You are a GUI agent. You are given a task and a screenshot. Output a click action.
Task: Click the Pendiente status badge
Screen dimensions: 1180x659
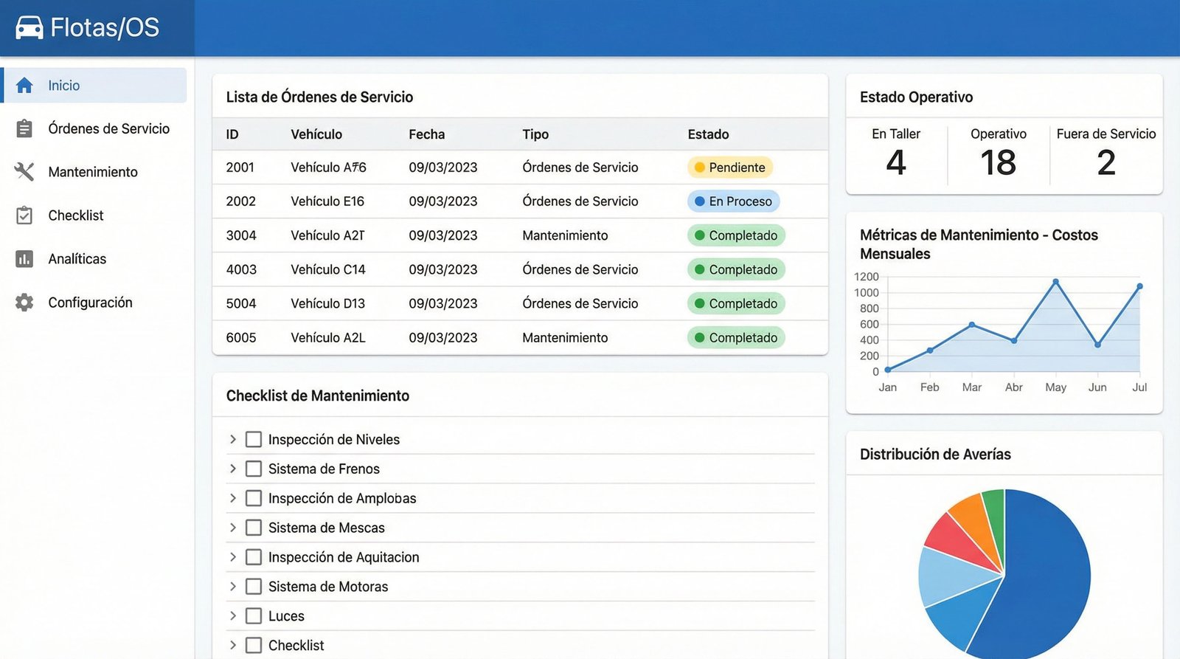click(x=730, y=168)
